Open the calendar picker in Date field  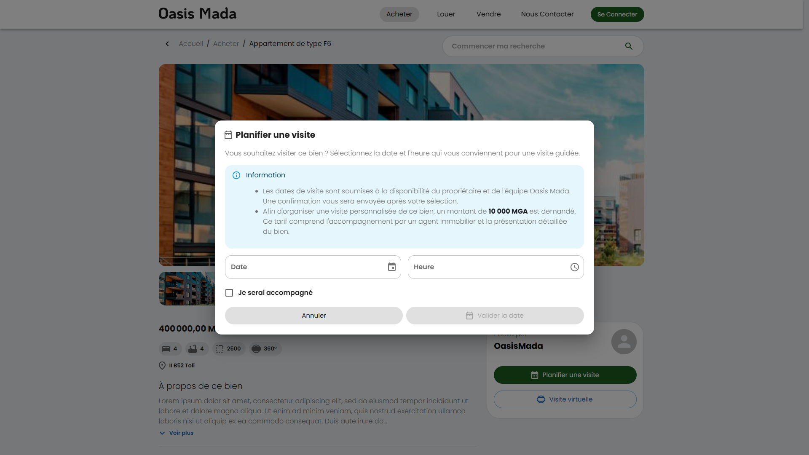coord(391,267)
